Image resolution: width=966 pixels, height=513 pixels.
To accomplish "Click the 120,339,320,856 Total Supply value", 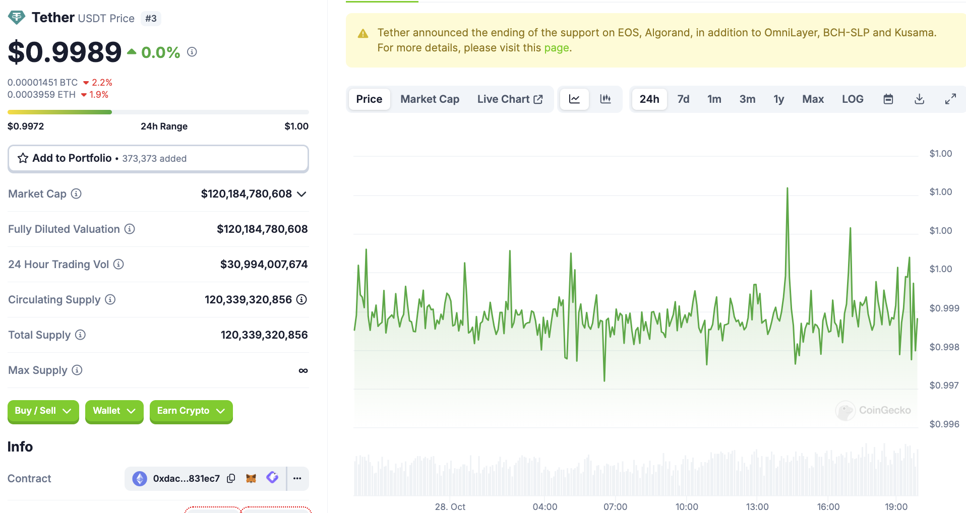I will click(x=264, y=335).
